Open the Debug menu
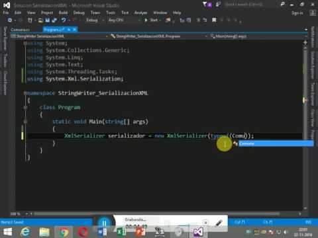 point(79,13)
